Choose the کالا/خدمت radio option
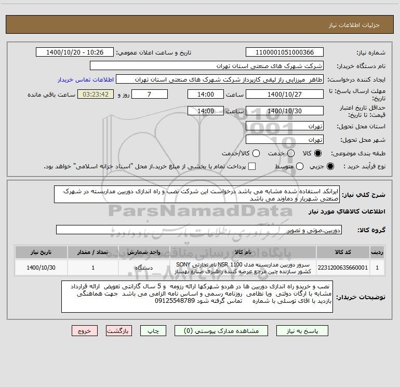This screenshot has height=387, width=400. click(256, 153)
